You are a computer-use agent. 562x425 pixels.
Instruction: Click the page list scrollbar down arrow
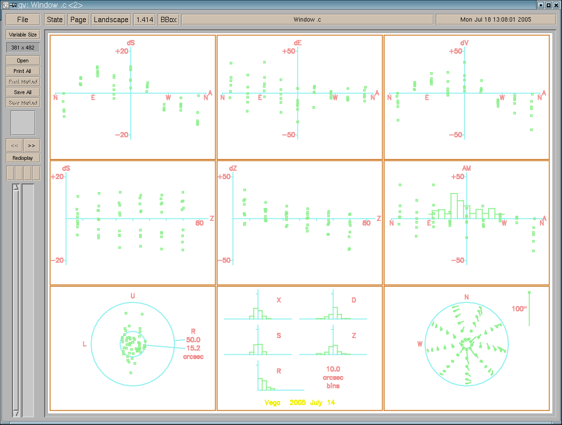(x=16, y=413)
